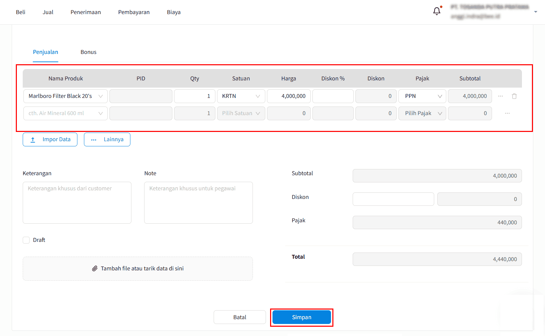The height and width of the screenshot is (336, 545).
Task: Open the Pilih Satuan dropdown
Action: (x=241, y=113)
